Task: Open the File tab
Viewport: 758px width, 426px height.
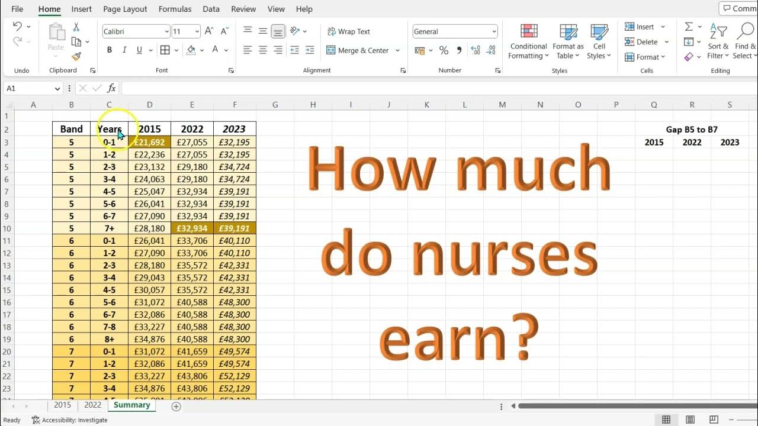Action: (x=17, y=9)
